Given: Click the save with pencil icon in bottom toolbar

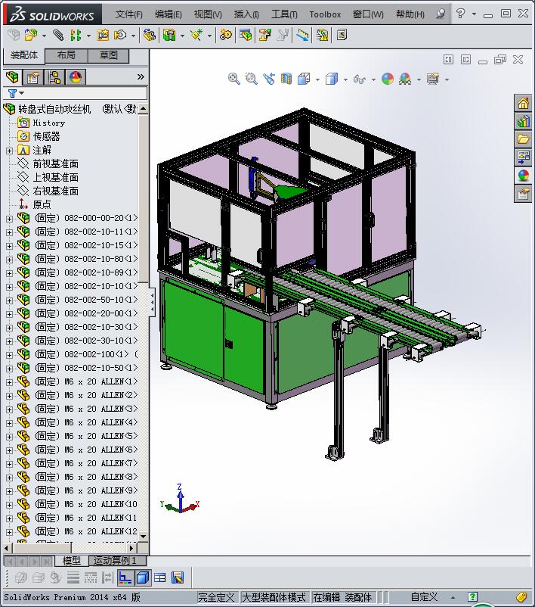Looking at the screenshot, I should pos(178,578).
